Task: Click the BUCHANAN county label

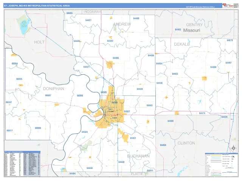Action: 138,156
